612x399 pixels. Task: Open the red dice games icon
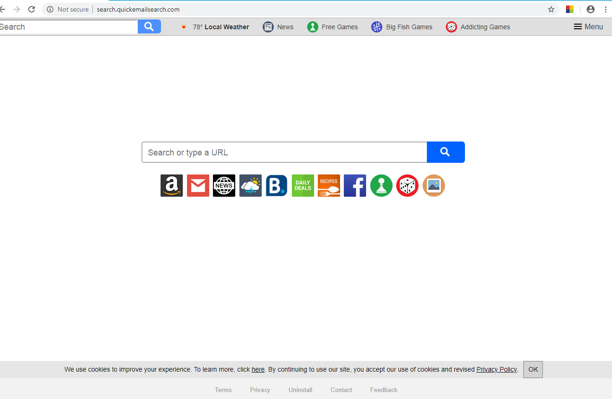(x=407, y=186)
